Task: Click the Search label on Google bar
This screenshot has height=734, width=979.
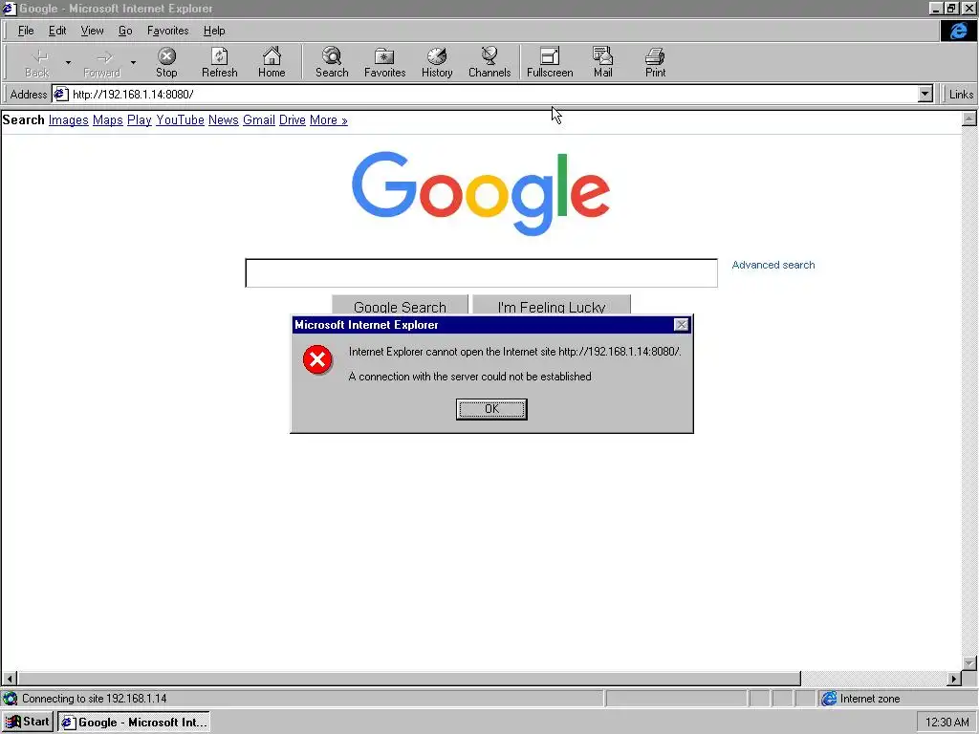Action: click(x=23, y=119)
